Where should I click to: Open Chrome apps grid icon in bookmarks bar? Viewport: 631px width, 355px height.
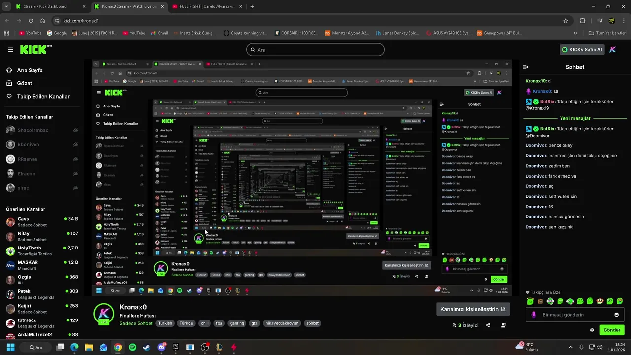point(6,33)
